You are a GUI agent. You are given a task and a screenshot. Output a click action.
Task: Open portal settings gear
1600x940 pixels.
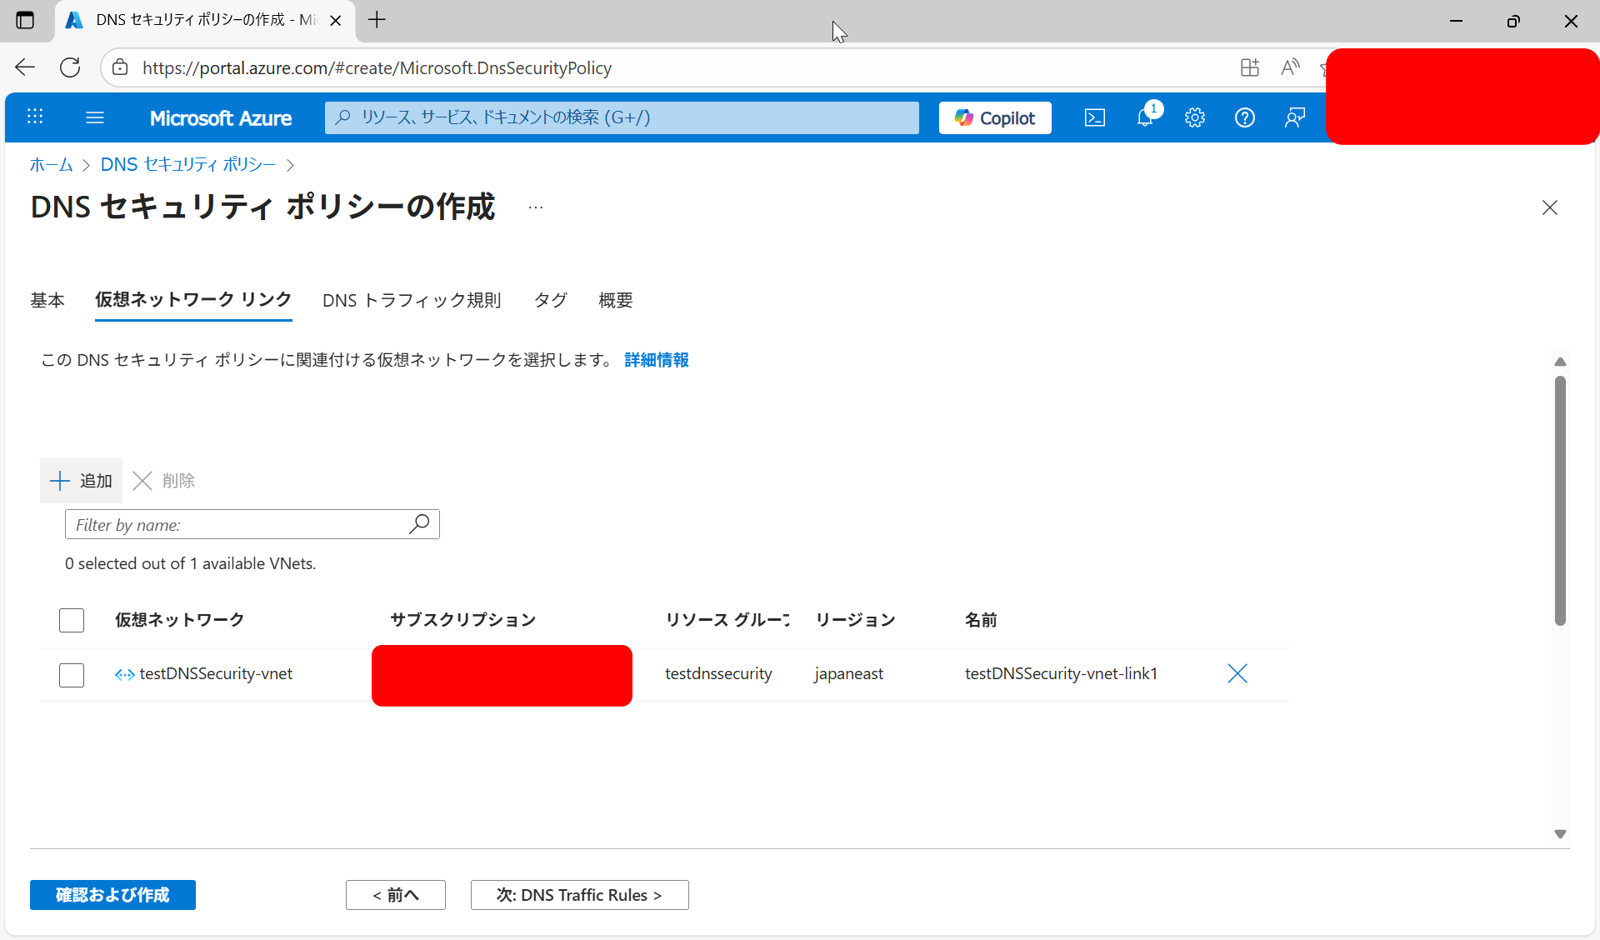click(x=1195, y=117)
